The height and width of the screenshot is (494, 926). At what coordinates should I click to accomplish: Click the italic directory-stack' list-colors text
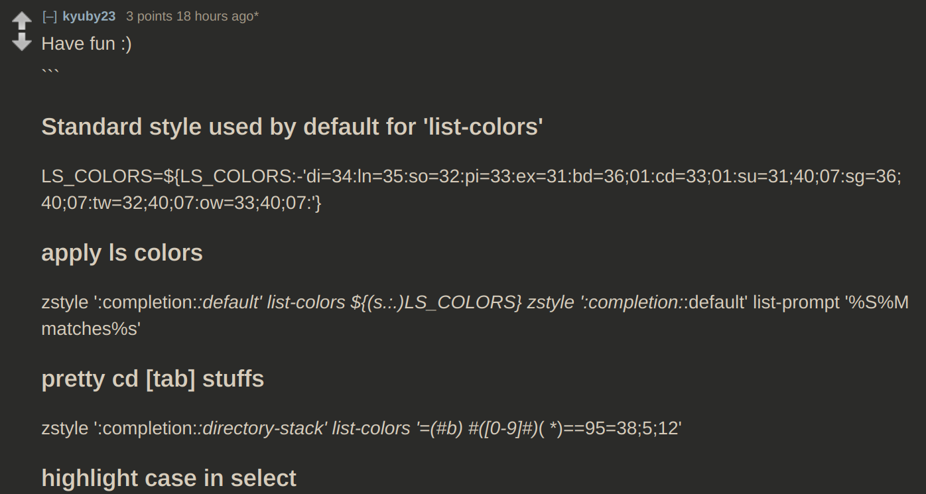306,428
